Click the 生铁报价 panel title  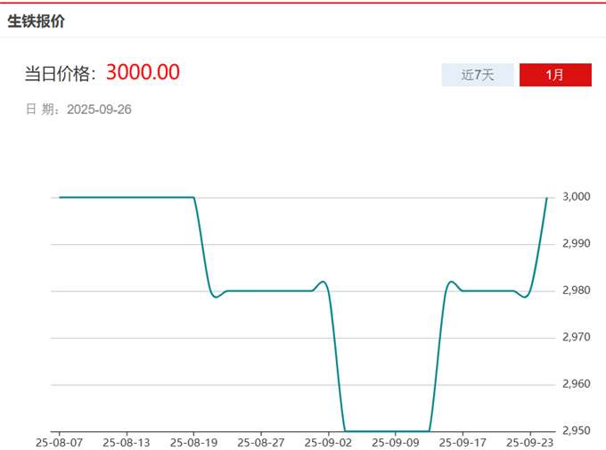pos(36,21)
